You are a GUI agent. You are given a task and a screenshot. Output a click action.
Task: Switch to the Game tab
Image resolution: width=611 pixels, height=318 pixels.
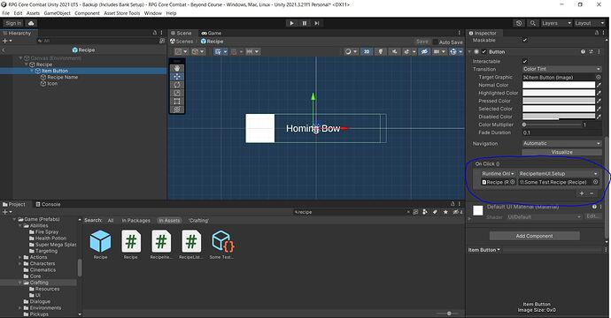212,33
